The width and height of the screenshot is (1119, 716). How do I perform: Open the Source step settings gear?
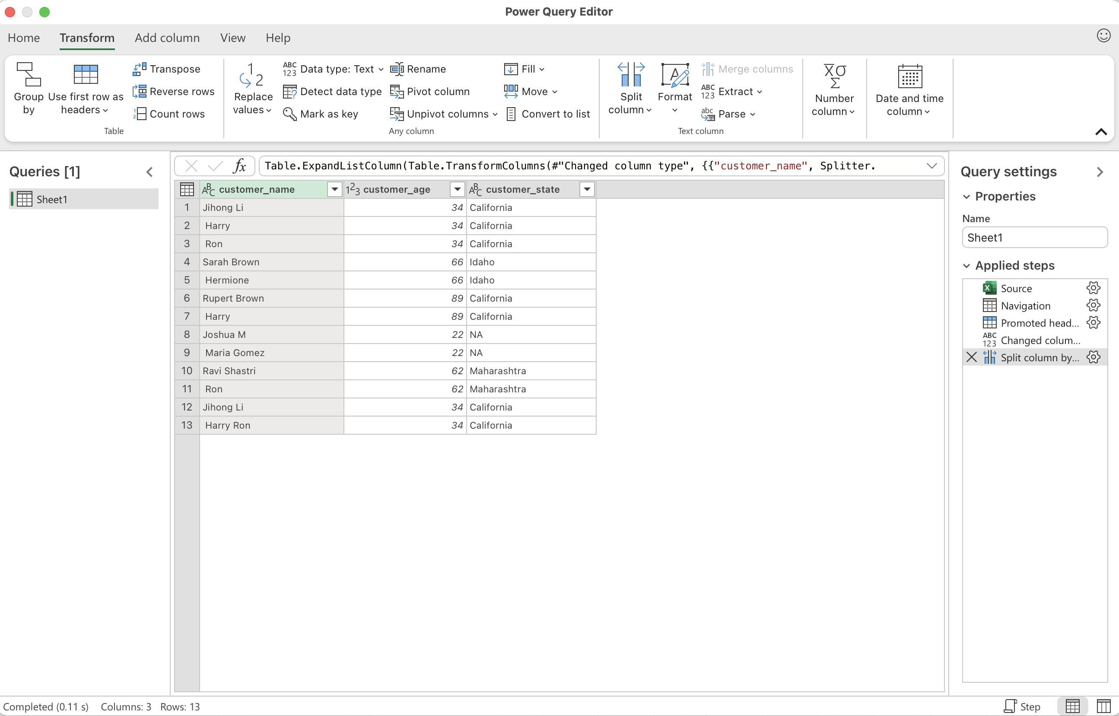tap(1093, 288)
